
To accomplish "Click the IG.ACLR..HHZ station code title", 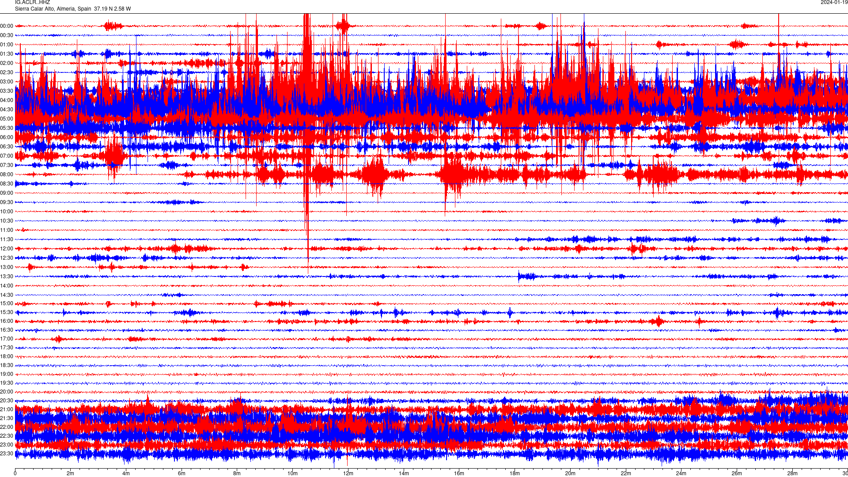I will point(32,3).
